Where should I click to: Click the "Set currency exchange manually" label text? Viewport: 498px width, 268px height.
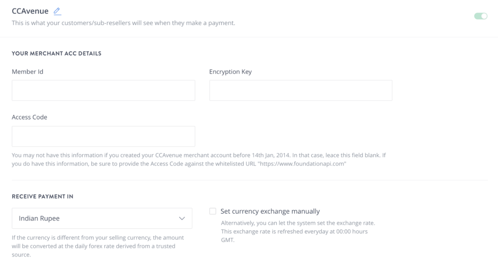(x=270, y=211)
